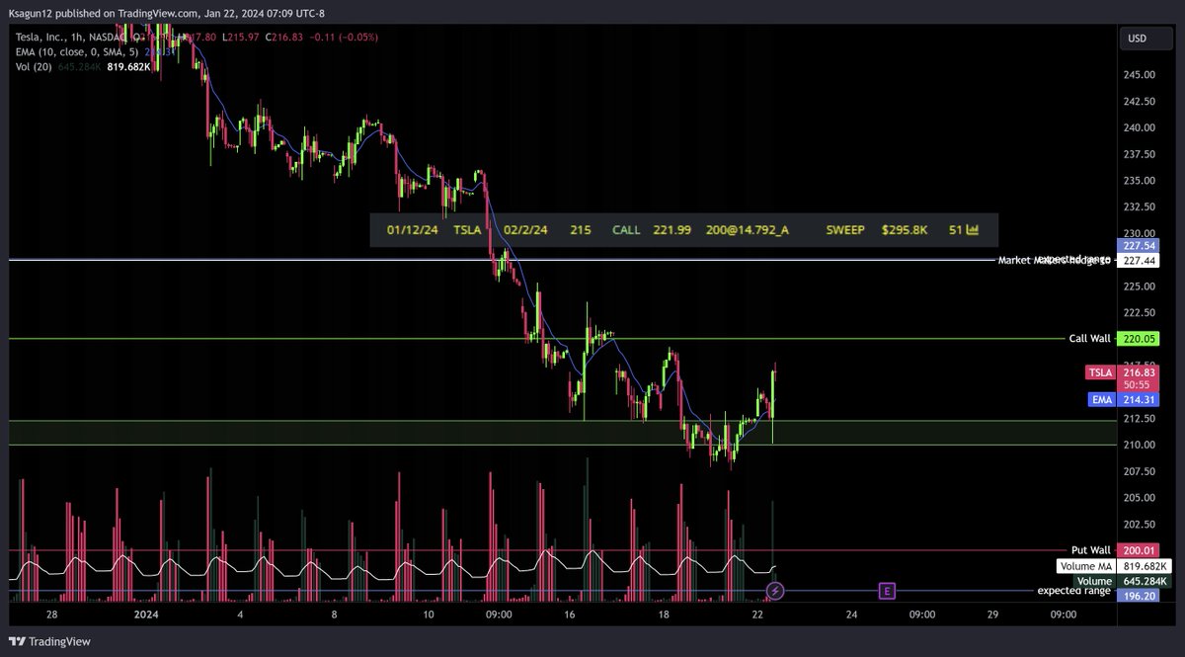Click the EMA (10, close, 0, SMA, 5) legend
Screen dimensions: 1185x657
pos(75,51)
